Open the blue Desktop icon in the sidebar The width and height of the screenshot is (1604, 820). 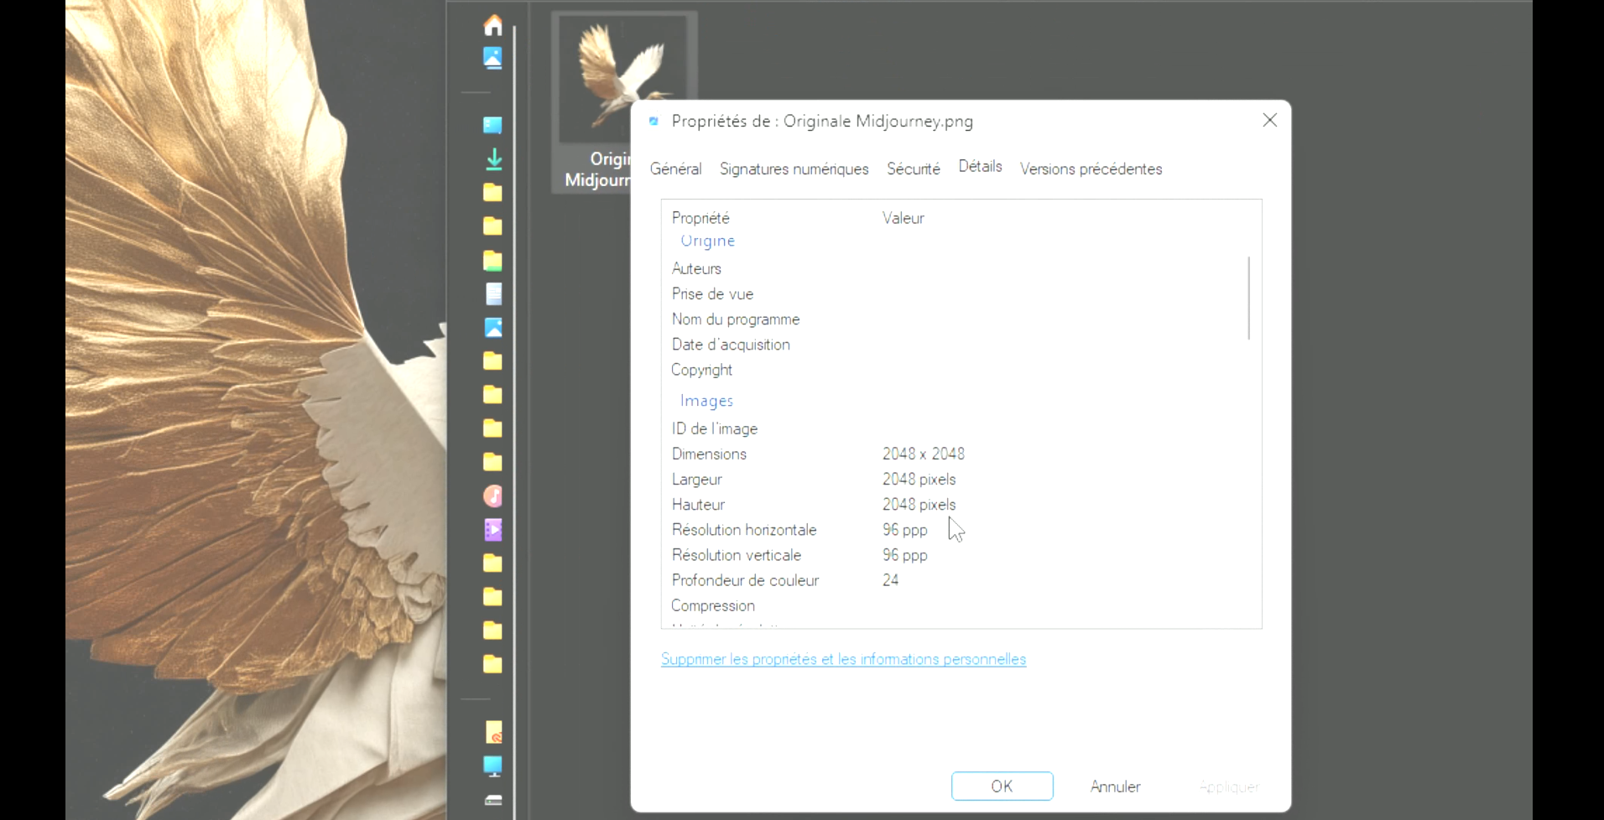(x=493, y=126)
